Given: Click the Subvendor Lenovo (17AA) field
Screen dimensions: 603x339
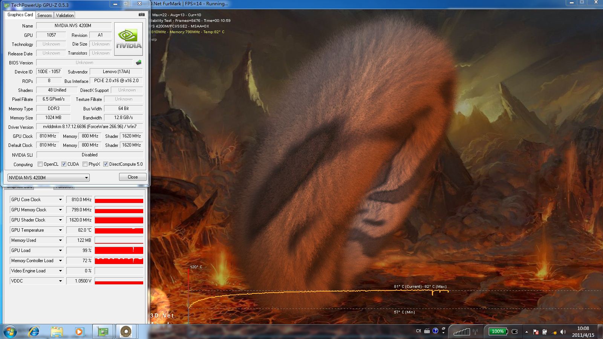Looking at the screenshot, I should [x=116, y=72].
